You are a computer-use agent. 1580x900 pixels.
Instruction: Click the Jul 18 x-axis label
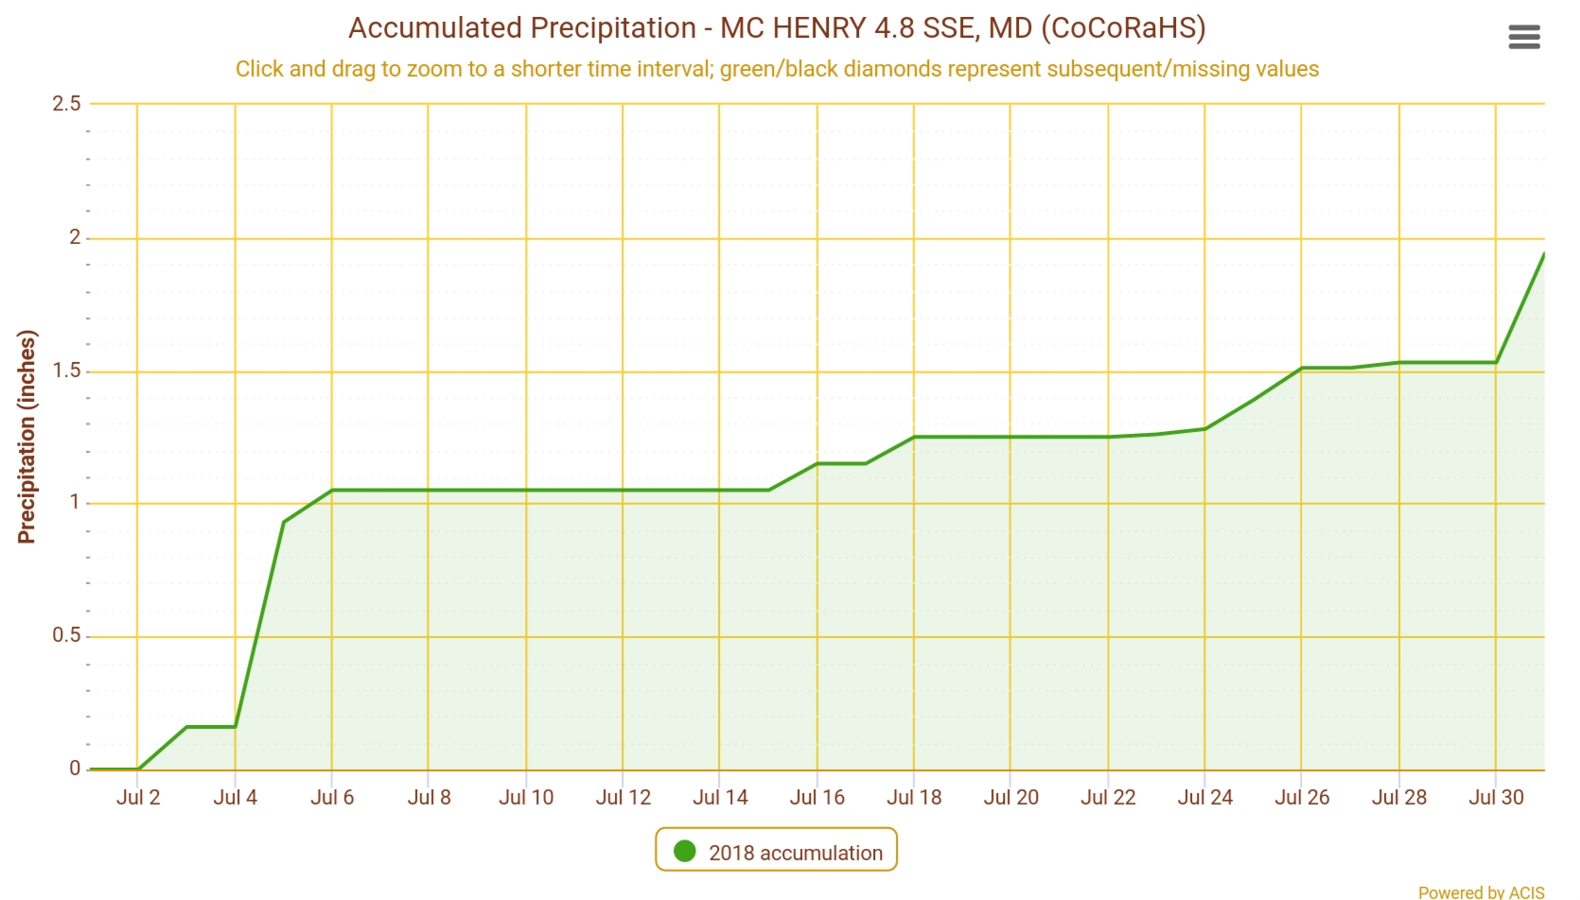pos(914,798)
